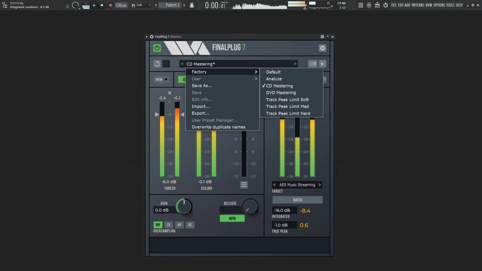This screenshot has width=482, height=271.
Task: Select the DVD Mastering preset
Action: pos(291,93)
